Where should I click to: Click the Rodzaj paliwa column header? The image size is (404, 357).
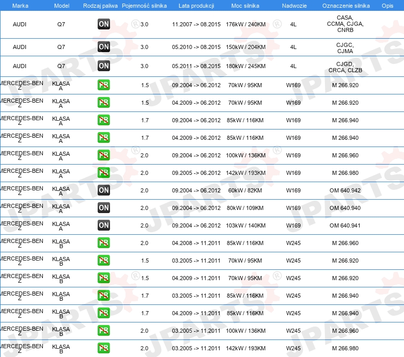coord(100,6)
